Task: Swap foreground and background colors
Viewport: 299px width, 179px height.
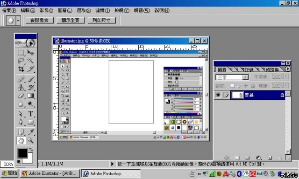Action: 31,150
